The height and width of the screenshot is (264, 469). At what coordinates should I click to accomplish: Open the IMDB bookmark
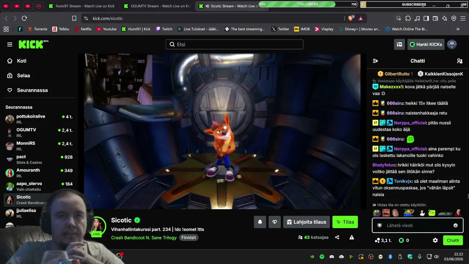302,29
